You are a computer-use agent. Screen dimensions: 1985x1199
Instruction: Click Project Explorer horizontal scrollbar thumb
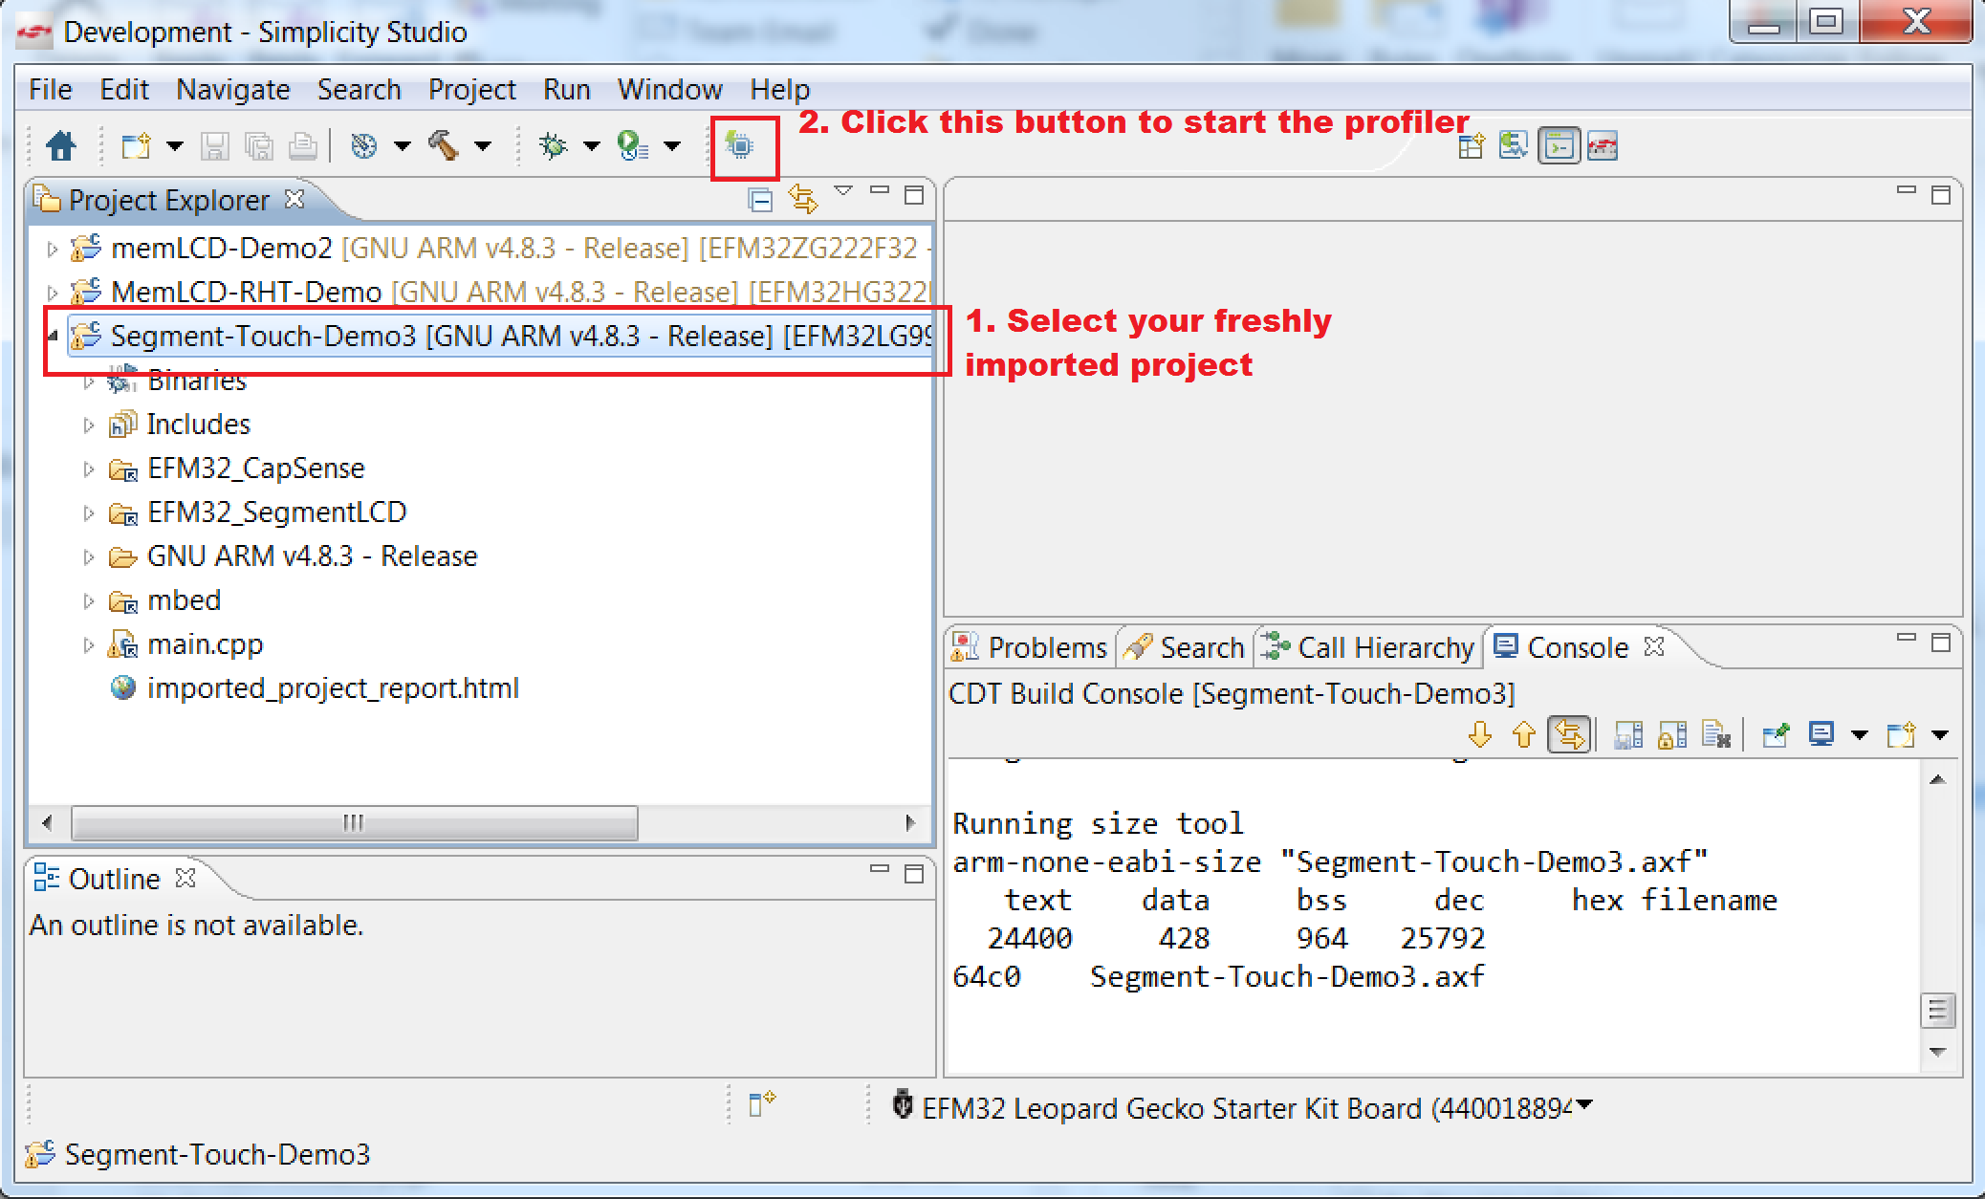pos(354,822)
